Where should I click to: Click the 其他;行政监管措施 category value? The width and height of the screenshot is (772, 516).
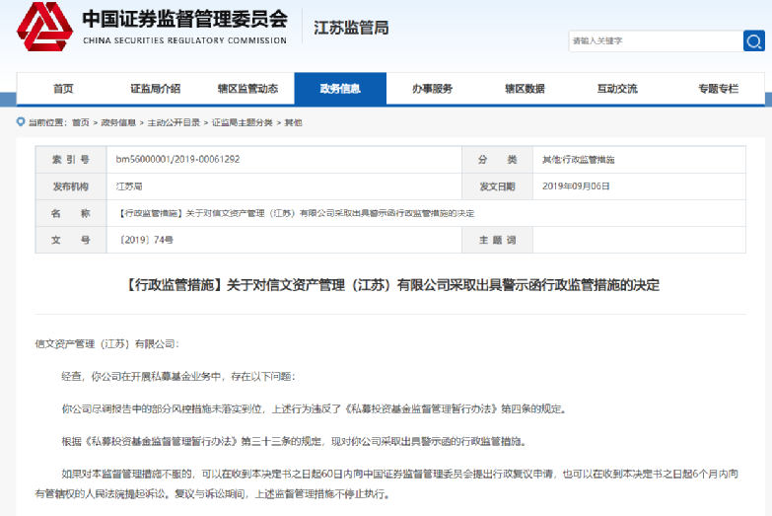(x=579, y=159)
